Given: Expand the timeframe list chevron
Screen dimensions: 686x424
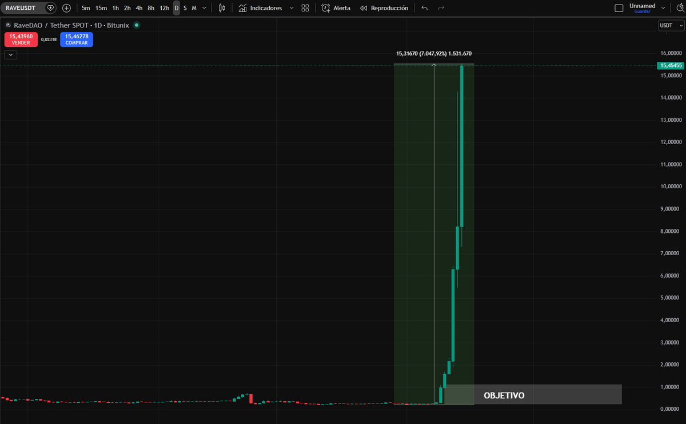Looking at the screenshot, I should point(204,8).
